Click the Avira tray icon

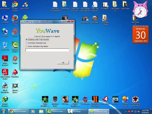coord(129,111)
